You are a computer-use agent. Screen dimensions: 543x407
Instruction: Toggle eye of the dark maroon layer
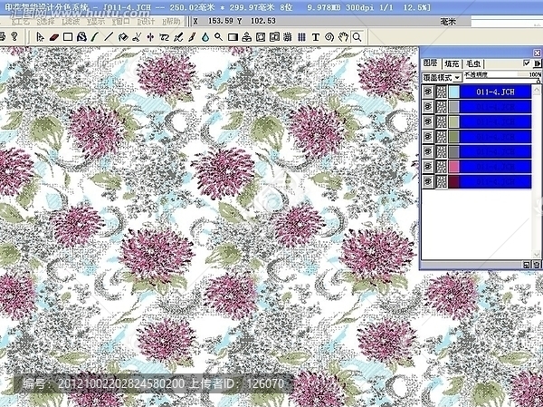428,181
